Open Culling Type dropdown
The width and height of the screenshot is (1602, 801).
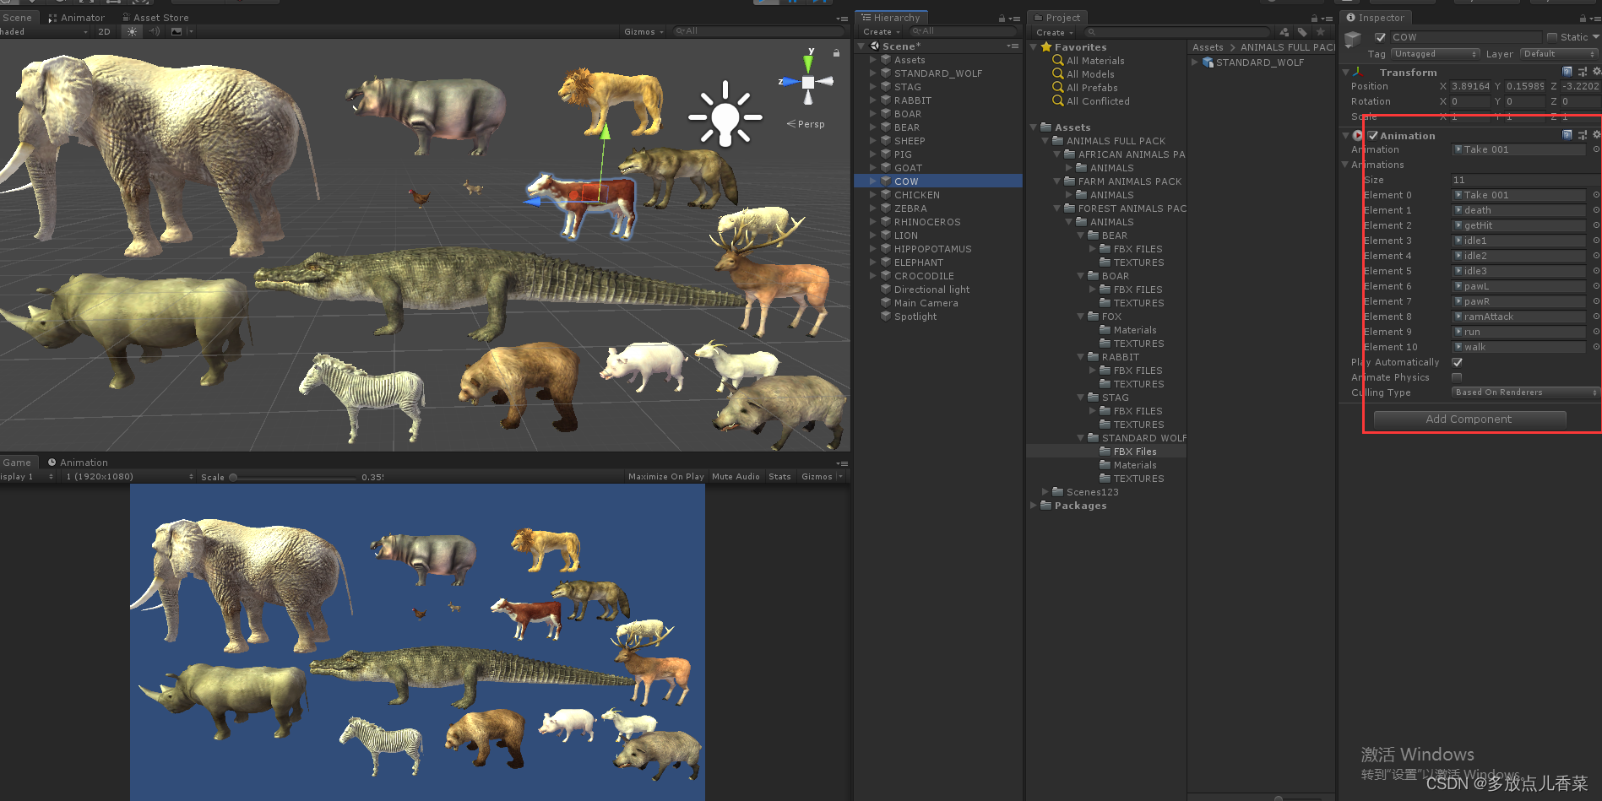(x=1525, y=392)
